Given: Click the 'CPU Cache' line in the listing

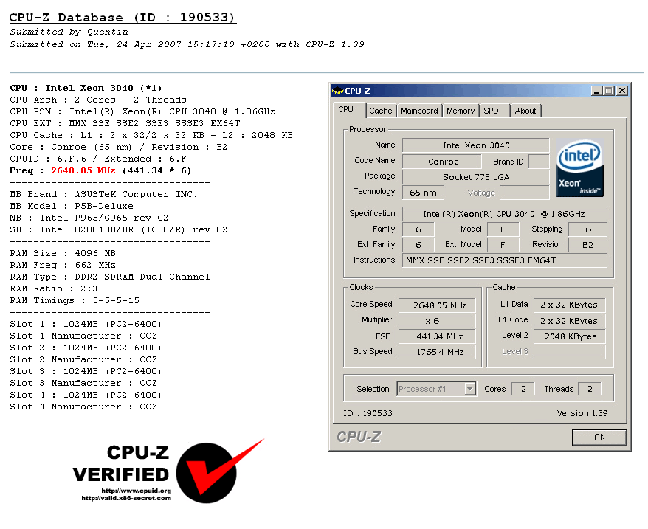Looking at the screenshot, I should pyautogui.click(x=151, y=135).
